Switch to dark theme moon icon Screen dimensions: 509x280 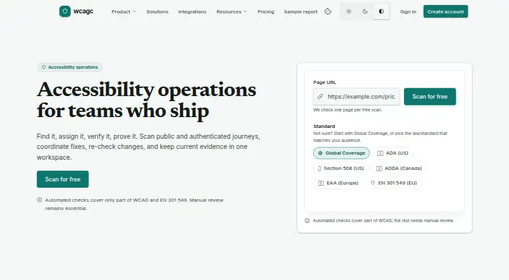pyautogui.click(x=365, y=11)
